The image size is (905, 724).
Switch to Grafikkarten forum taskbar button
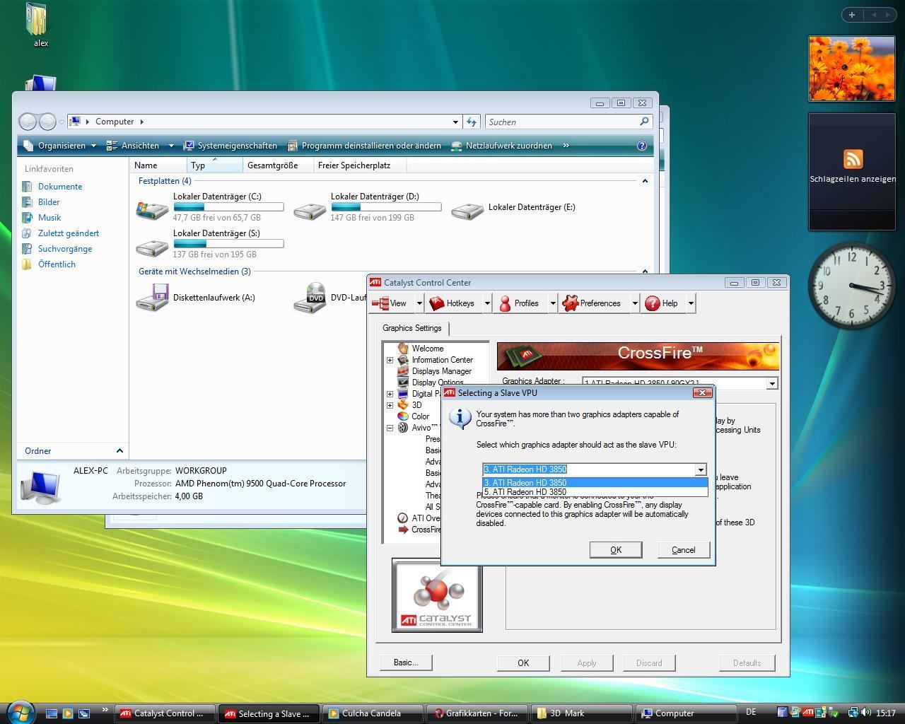478,713
